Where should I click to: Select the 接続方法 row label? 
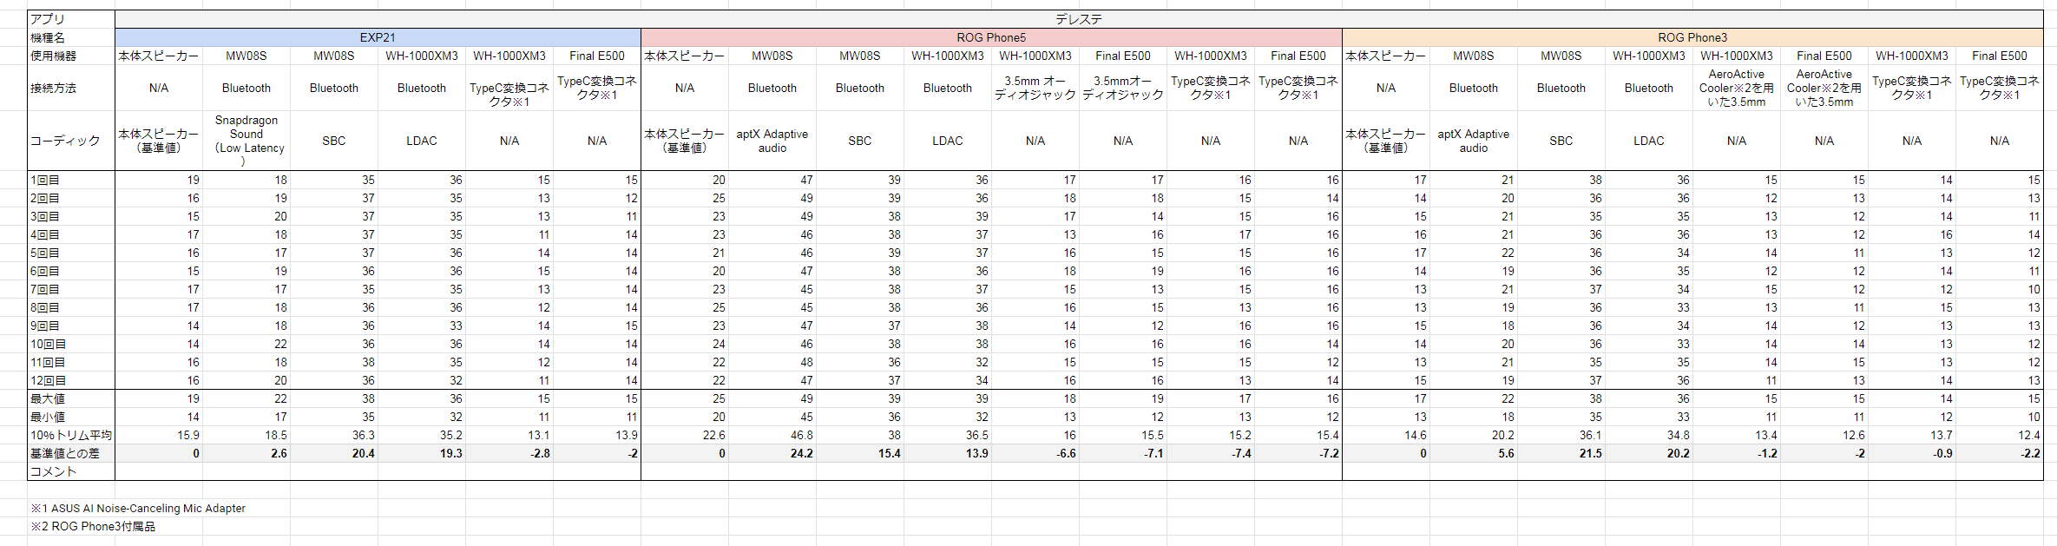pos(71,88)
